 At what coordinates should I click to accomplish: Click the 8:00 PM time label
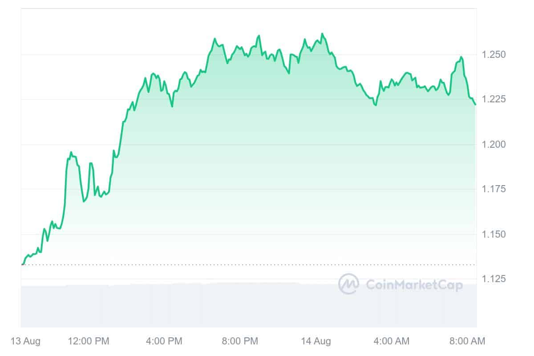(240, 341)
